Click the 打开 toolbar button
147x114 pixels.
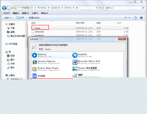click(x=20, y=18)
